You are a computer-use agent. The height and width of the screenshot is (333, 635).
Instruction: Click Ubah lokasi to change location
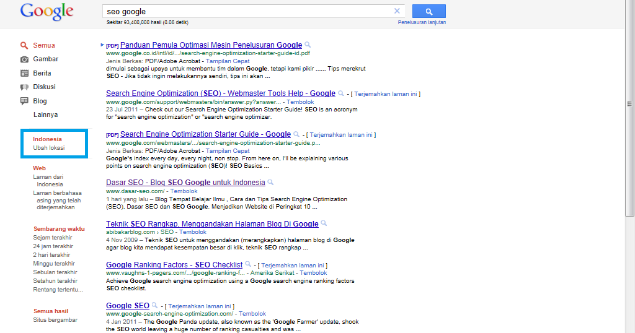point(48,148)
